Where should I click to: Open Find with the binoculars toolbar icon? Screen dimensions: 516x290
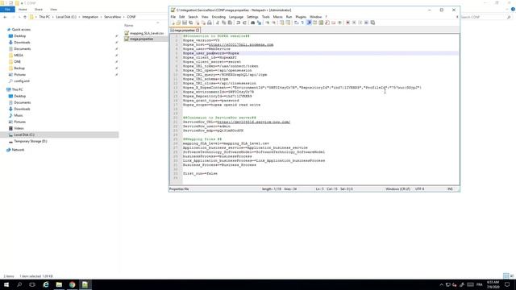252,23
